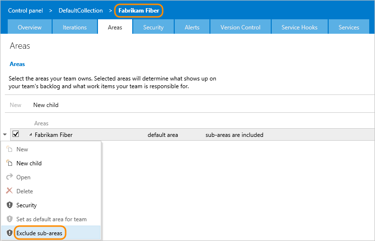The image size is (375, 241).
Task: Open the Security tab
Action: 153,27
